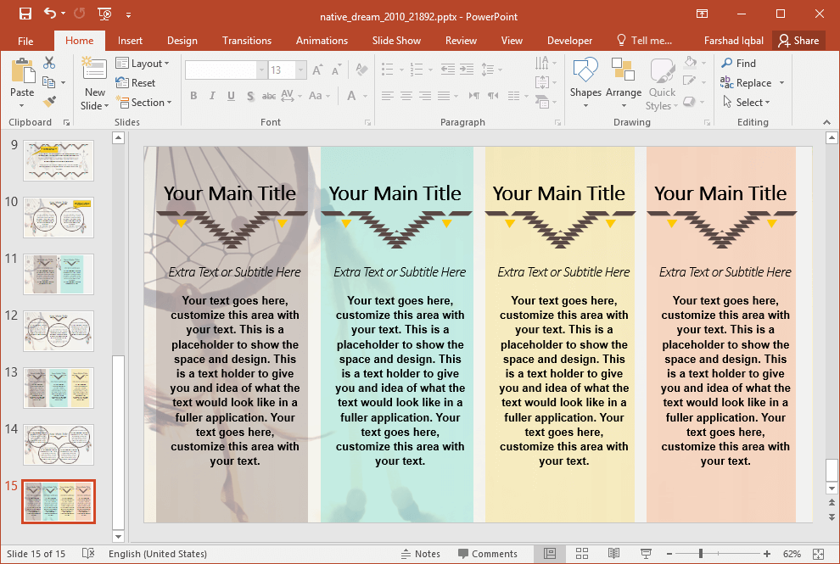
Task: Select slide 12 thumbnail
Action: [x=59, y=331]
